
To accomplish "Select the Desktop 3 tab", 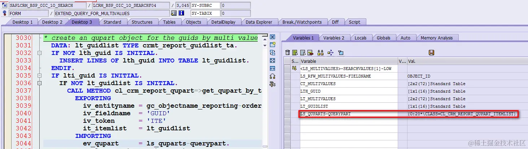I will pyautogui.click(x=82, y=22).
